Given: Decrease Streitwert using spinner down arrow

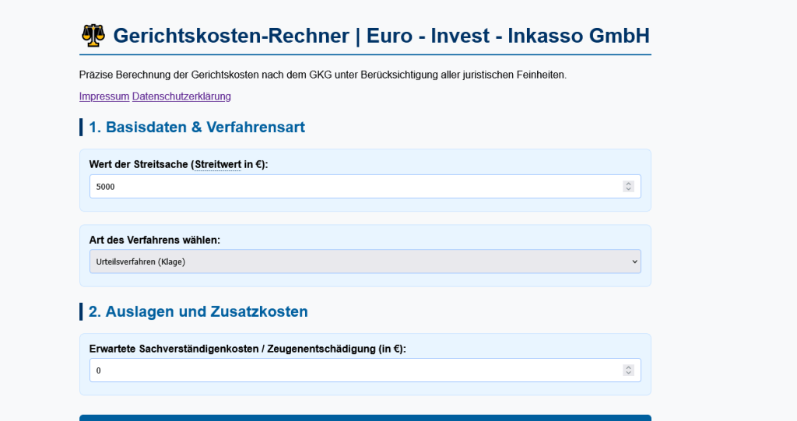Looking at the screenshot, I should [x=628, y=190].
